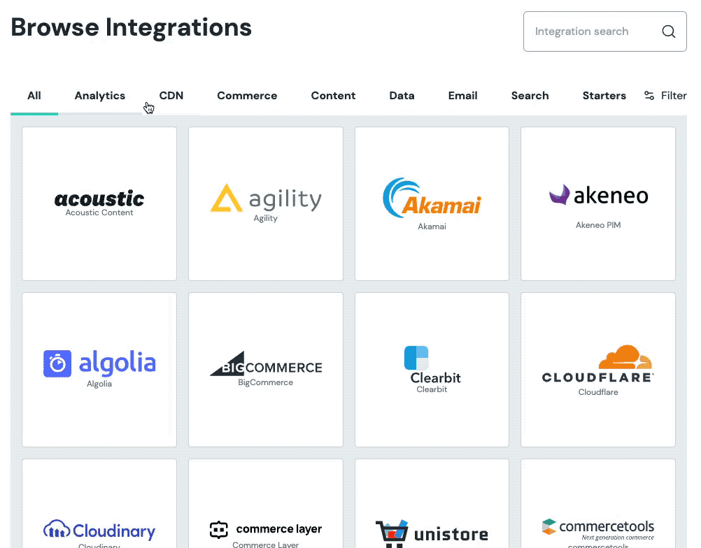Click the magnifying glass search icon

click(x=668, y=31)
